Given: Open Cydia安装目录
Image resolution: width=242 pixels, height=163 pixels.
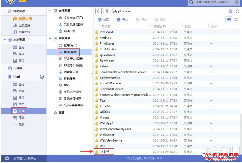Looking at the screenshot, I should click(x=71, y=105).
